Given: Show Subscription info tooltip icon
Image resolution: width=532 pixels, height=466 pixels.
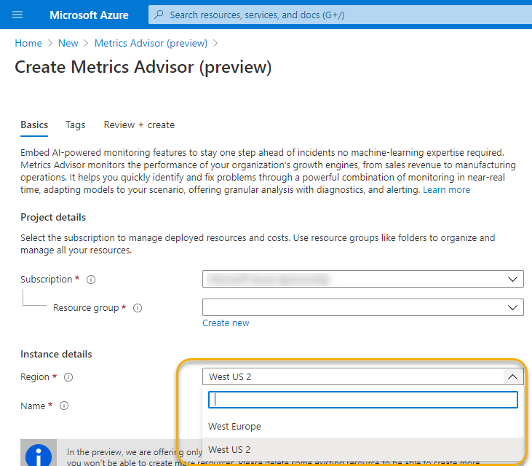Looking at the screenshot, I should coord(91,280).
